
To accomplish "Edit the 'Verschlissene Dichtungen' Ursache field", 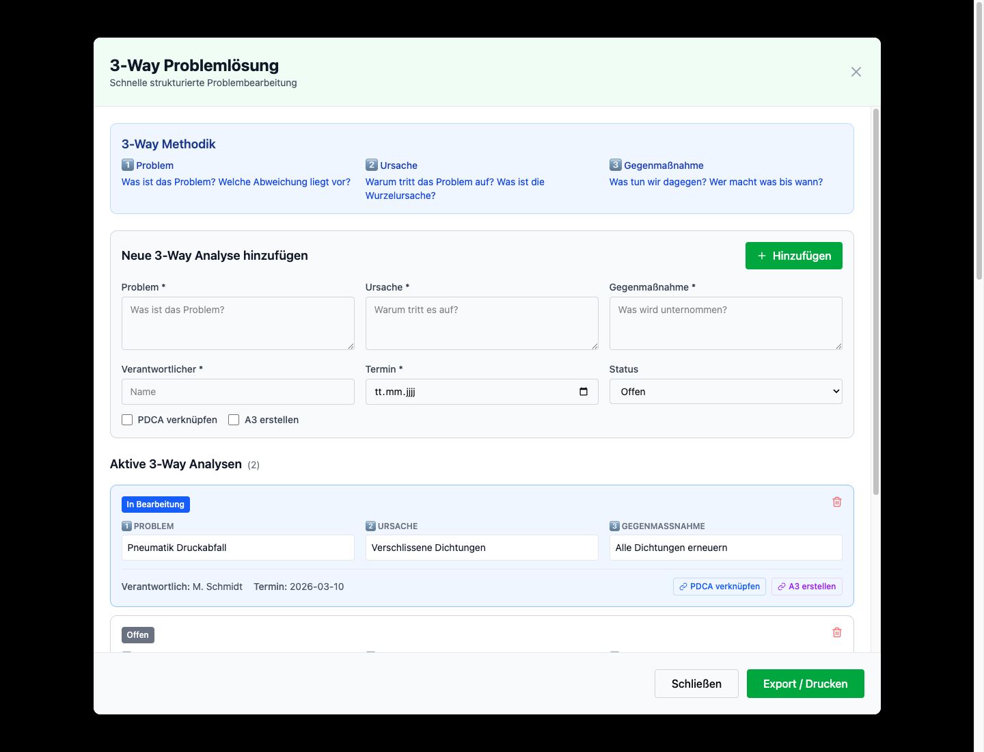I will 481,548.
